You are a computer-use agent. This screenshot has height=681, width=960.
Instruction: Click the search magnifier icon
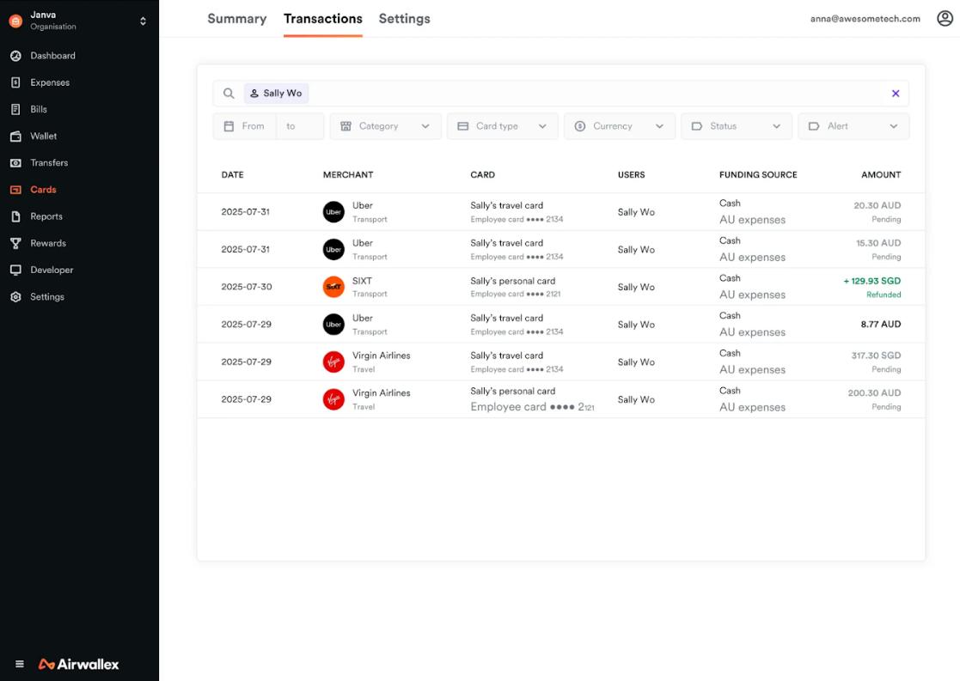tap(229, 94)
